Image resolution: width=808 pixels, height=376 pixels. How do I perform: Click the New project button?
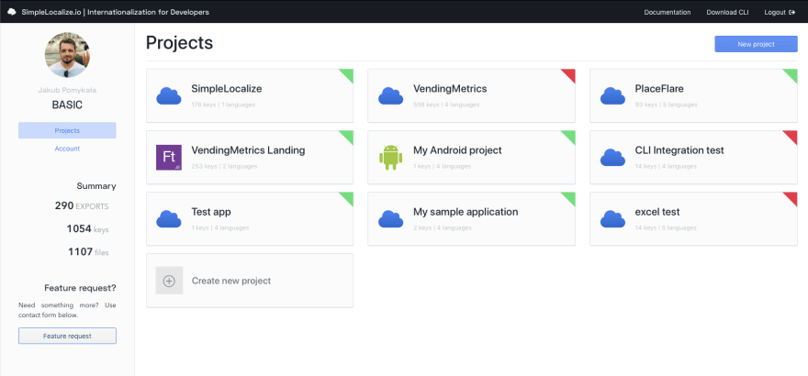point(756,44)
